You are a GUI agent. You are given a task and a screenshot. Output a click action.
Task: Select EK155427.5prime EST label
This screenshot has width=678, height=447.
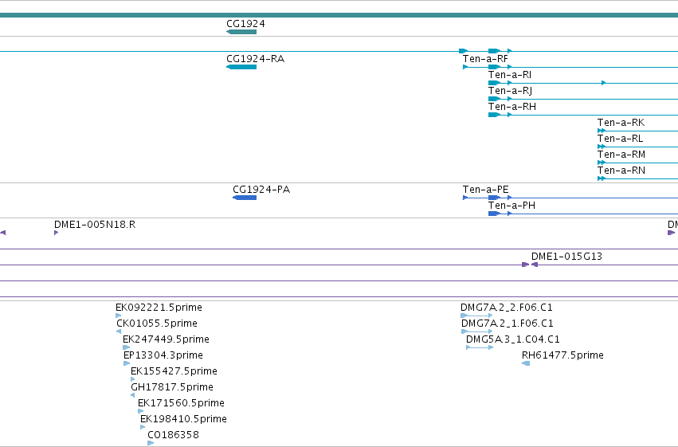pos(174,371)
